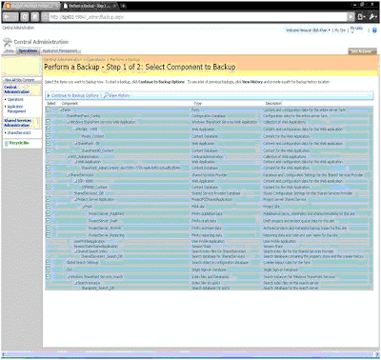Toggle checkbox for the SharedServices1 provider row
Screen dimensions: 381x360
pyautogui.click(x=49, y=175)
